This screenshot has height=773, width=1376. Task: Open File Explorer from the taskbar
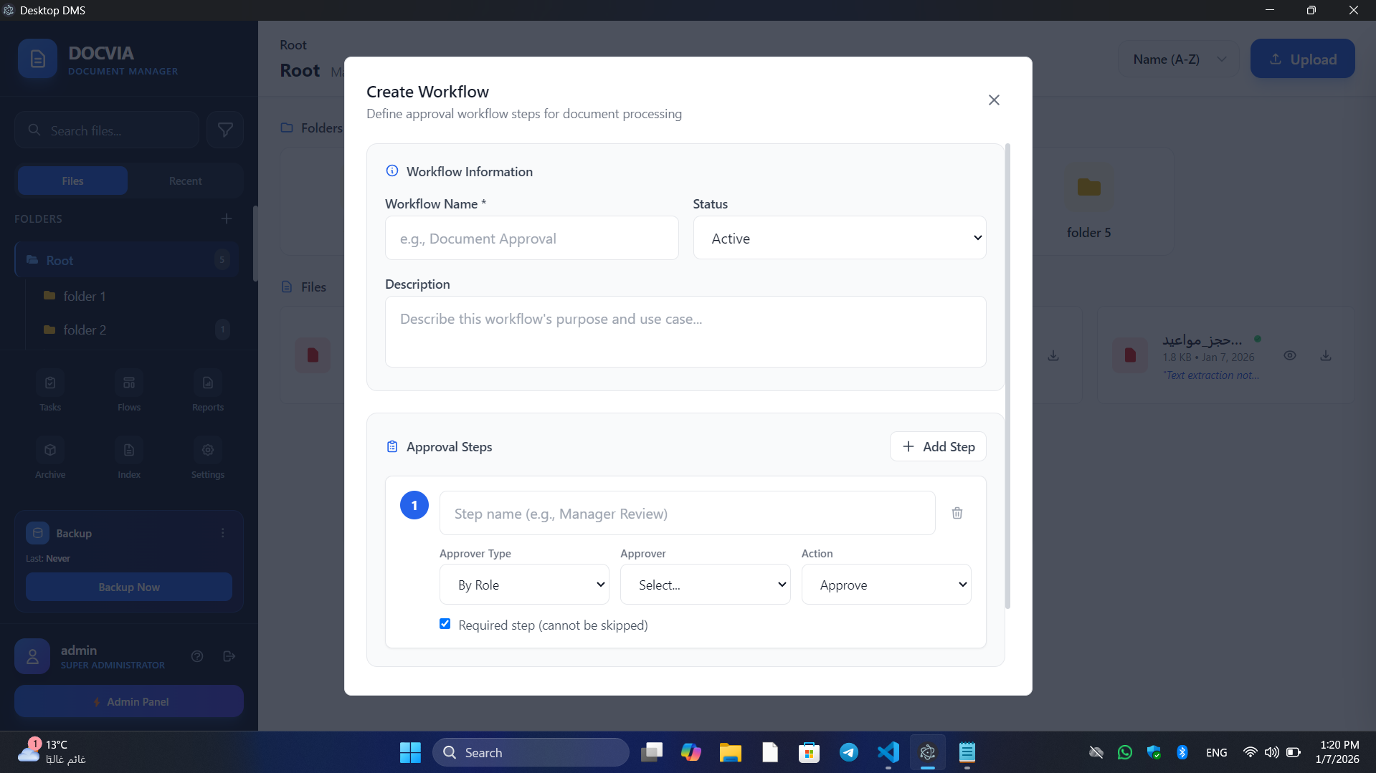tap(730, 753)
